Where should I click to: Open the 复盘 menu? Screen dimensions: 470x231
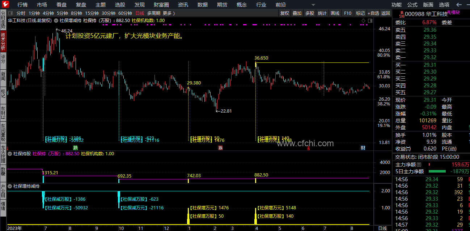click(x=81, y=5)
